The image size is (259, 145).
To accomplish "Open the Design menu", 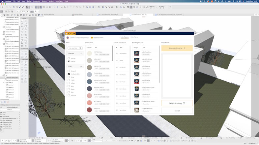I will [x=29, y=1].
